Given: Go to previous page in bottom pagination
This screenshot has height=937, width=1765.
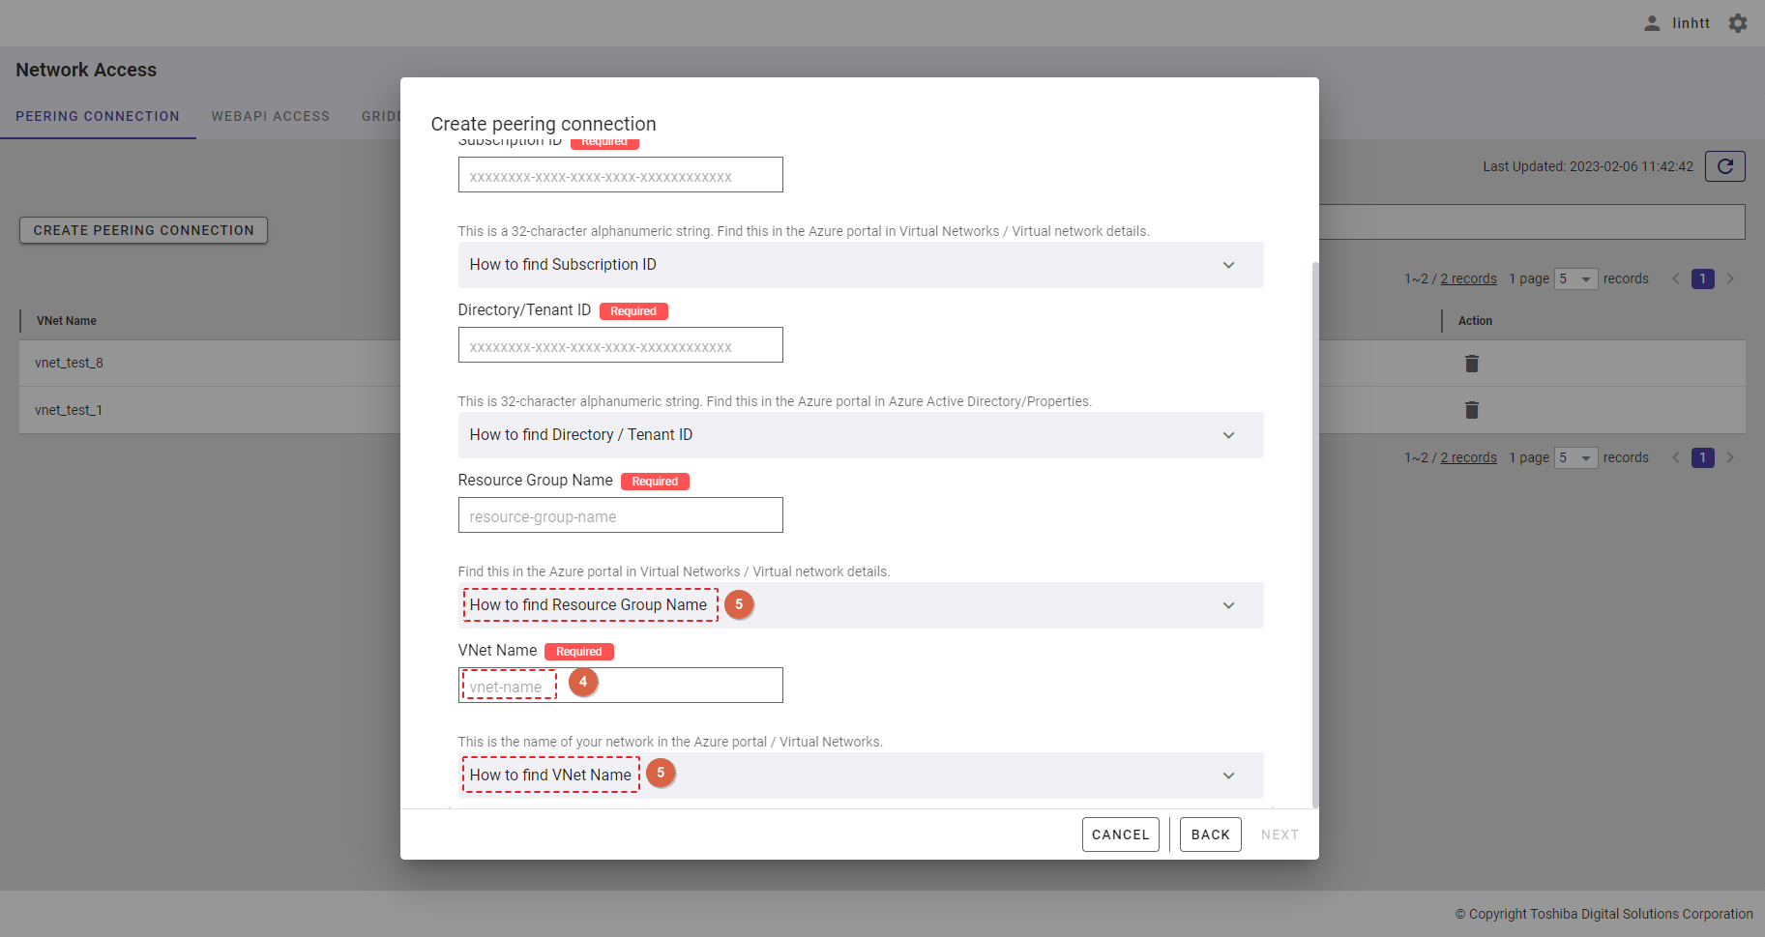Looking at the screenshot, I should pos(1676,457).
